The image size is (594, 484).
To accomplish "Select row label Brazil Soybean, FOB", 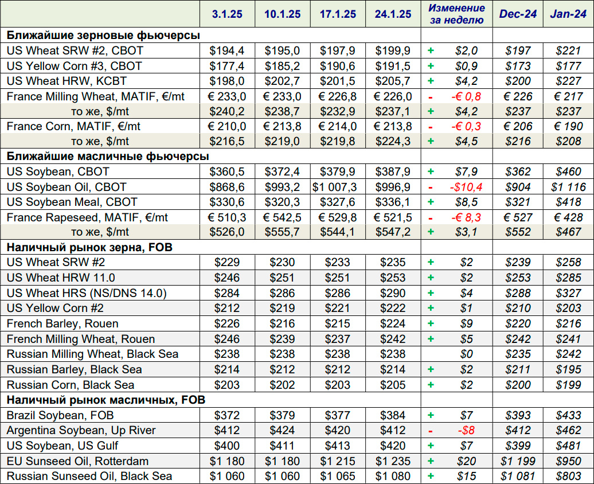I will (60, 415).
